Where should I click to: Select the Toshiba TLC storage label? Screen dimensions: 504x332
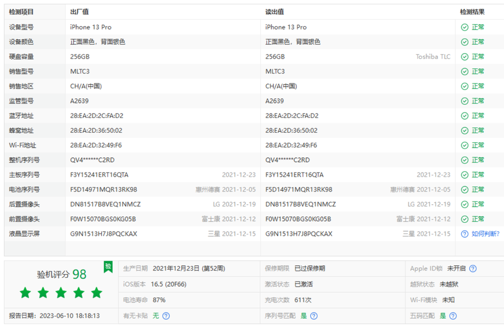tap(433, 57)
